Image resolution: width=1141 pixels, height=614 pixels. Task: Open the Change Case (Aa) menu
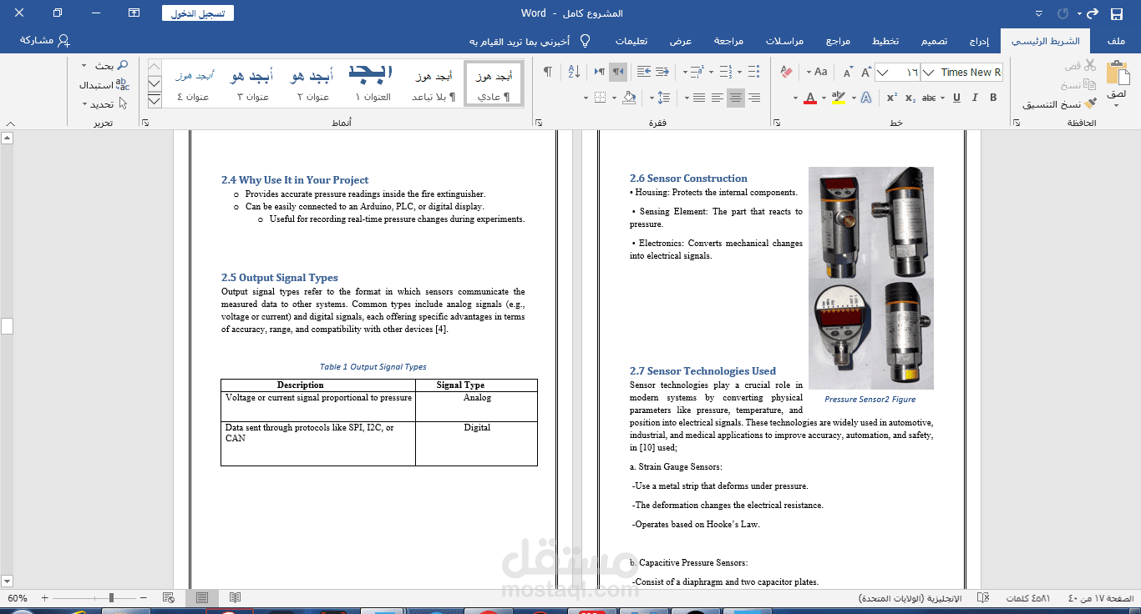(x=818, y=73)
